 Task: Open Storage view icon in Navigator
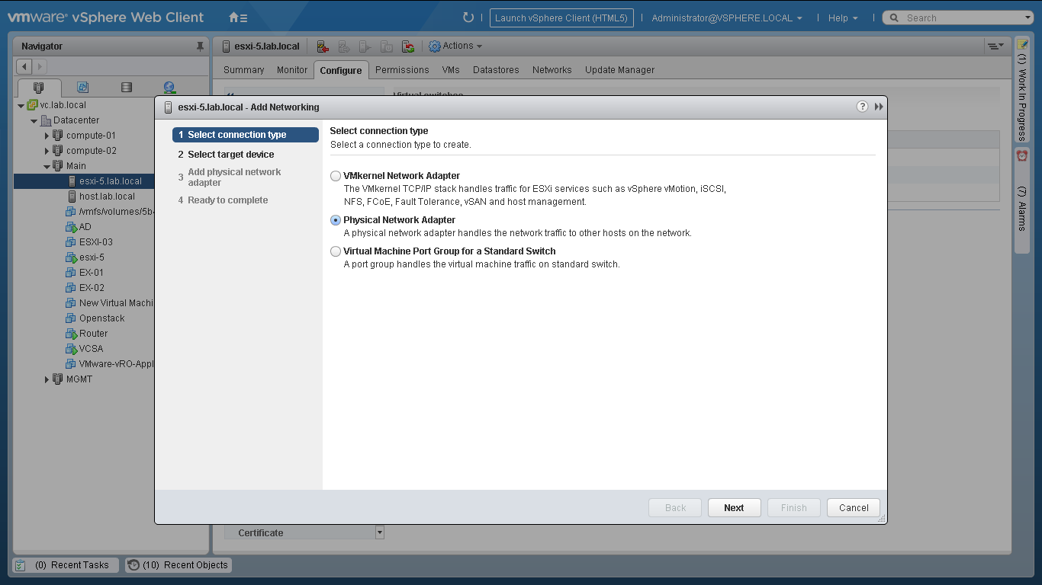(x=126, y=88)
